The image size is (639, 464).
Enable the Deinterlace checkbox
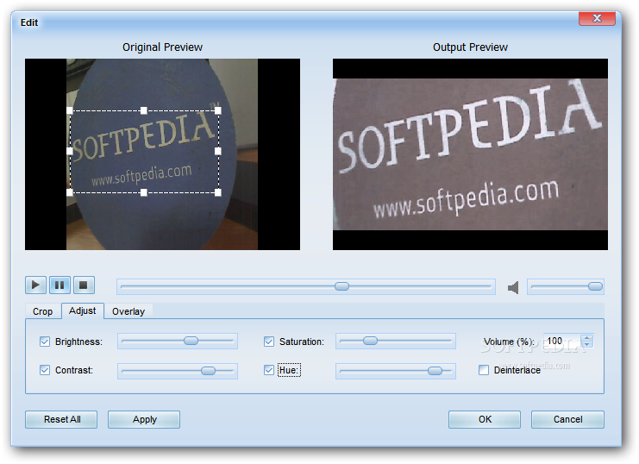click(x=484, y=370)
